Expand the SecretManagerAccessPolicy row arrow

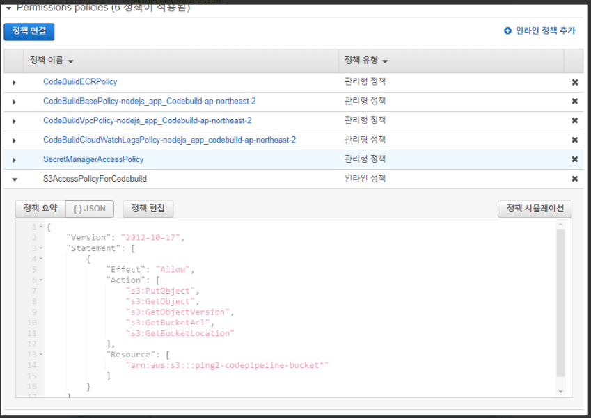14,160
